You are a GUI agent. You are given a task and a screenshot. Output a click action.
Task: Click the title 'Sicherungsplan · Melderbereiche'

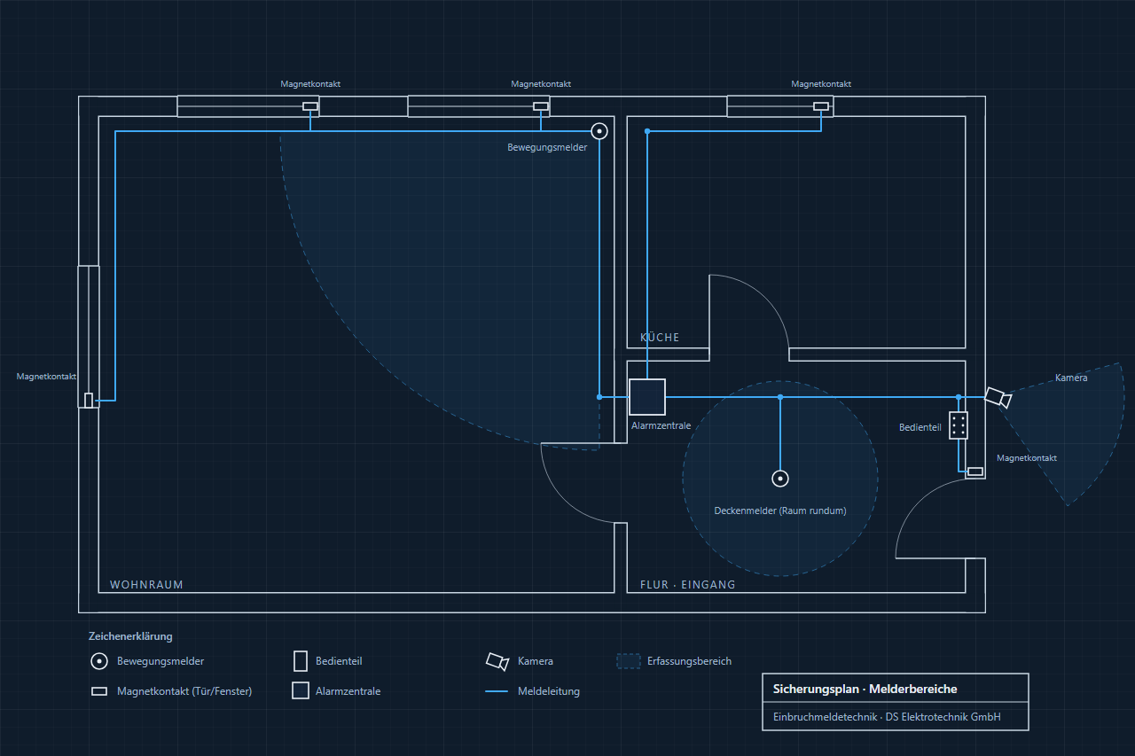coord(865,690)
